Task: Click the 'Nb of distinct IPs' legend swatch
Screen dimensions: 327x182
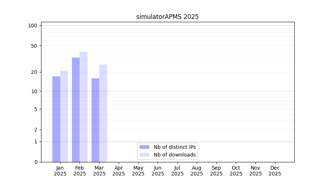Action: (144, 147)
